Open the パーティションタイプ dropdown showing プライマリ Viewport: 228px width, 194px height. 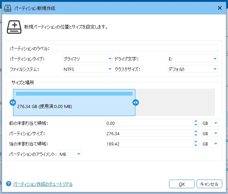(88, 59)
